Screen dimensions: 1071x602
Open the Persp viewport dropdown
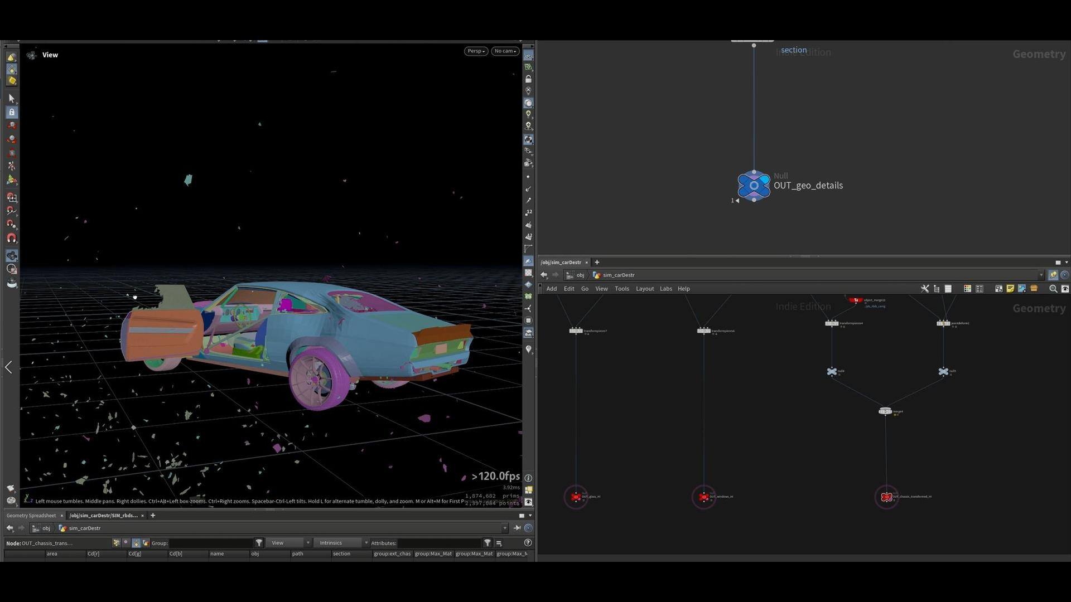point(476,51)
